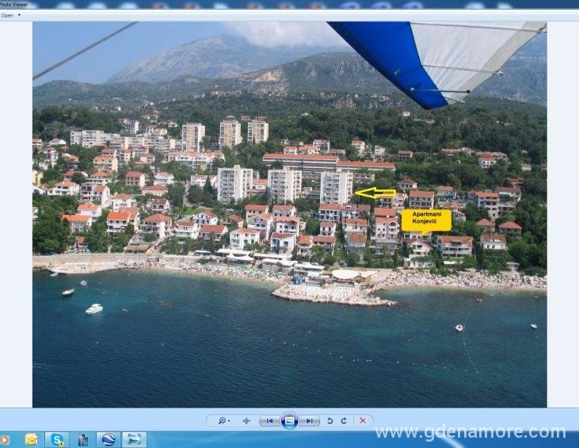Open media player icon in taskbar

5,440
